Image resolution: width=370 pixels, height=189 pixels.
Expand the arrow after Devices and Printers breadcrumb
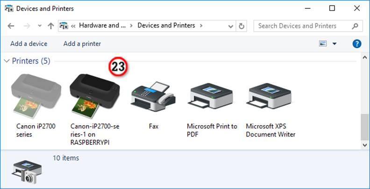(201, 26)
